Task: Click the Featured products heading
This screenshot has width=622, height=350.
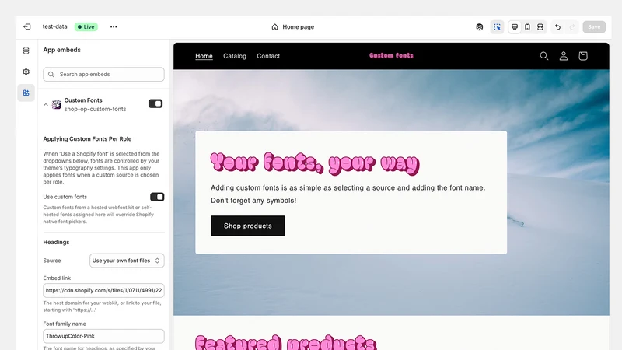Action: pos(285,342)
